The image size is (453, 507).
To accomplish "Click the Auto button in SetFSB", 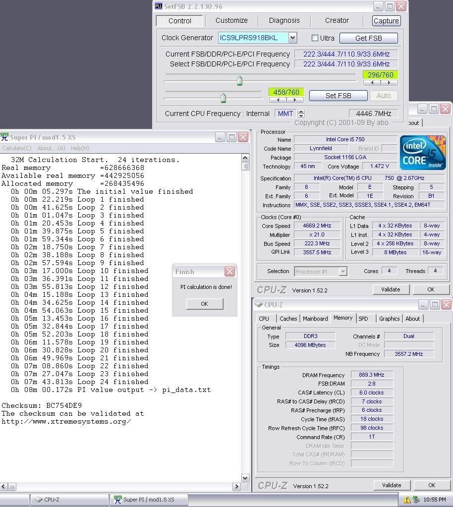I will tap(384, 96).
